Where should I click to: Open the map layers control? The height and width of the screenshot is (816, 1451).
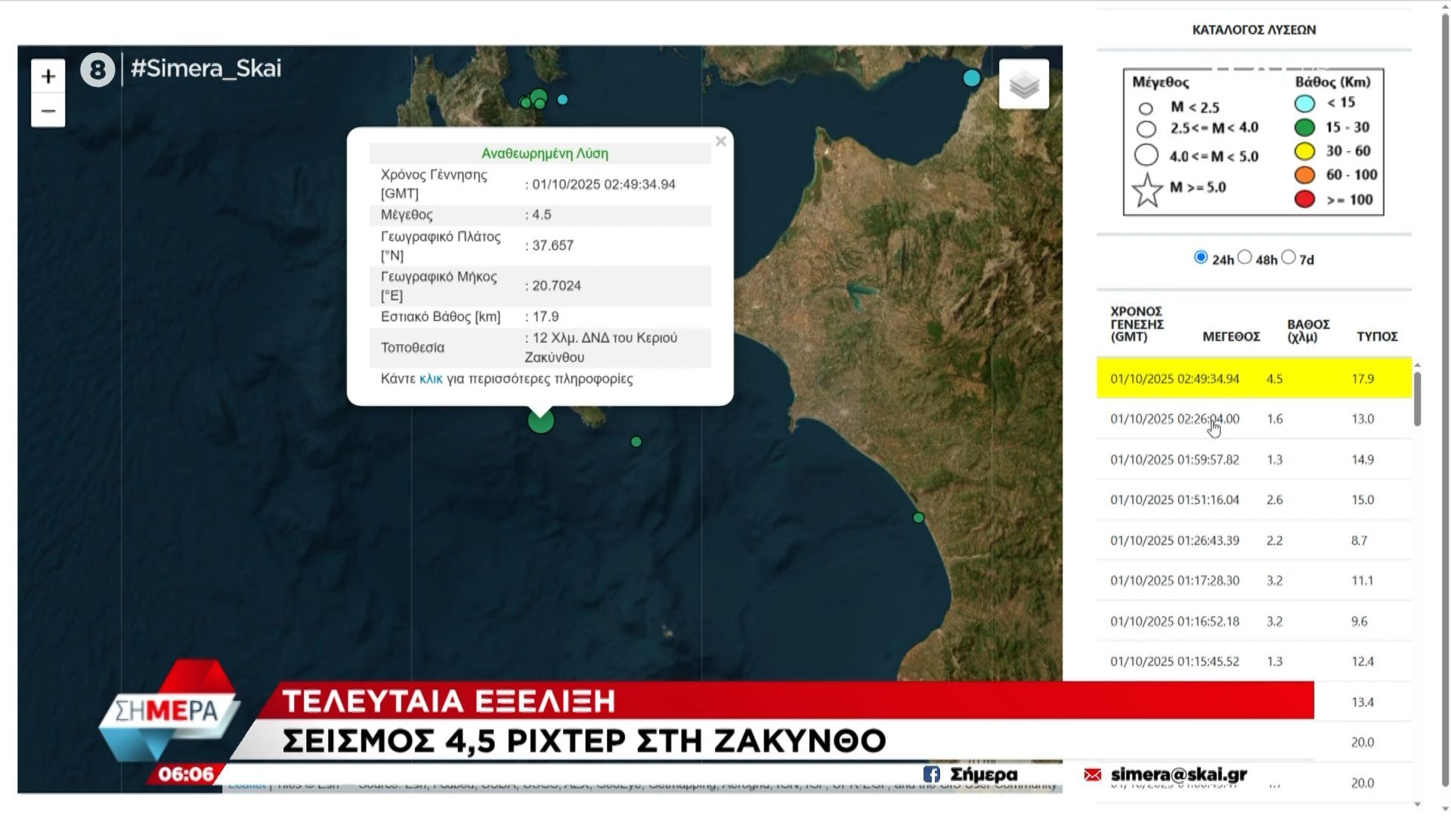point(1023,85)
